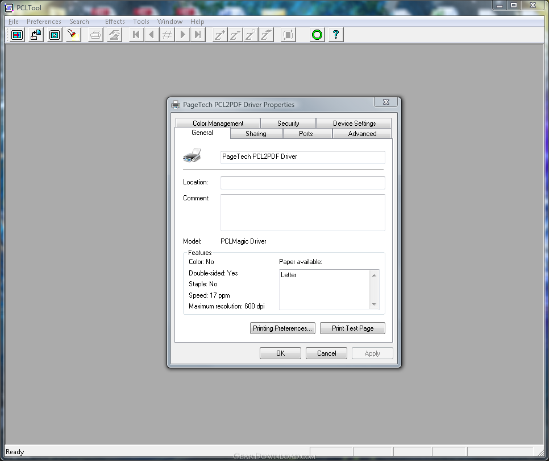Switch to the Sharing tab

coord(256,134)
